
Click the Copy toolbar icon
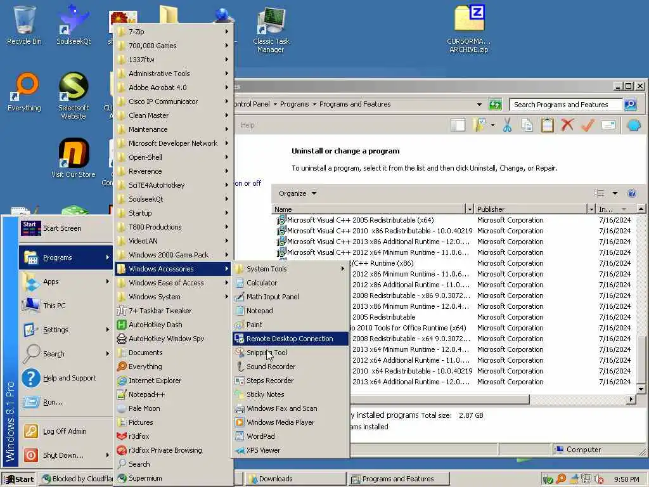527,125
